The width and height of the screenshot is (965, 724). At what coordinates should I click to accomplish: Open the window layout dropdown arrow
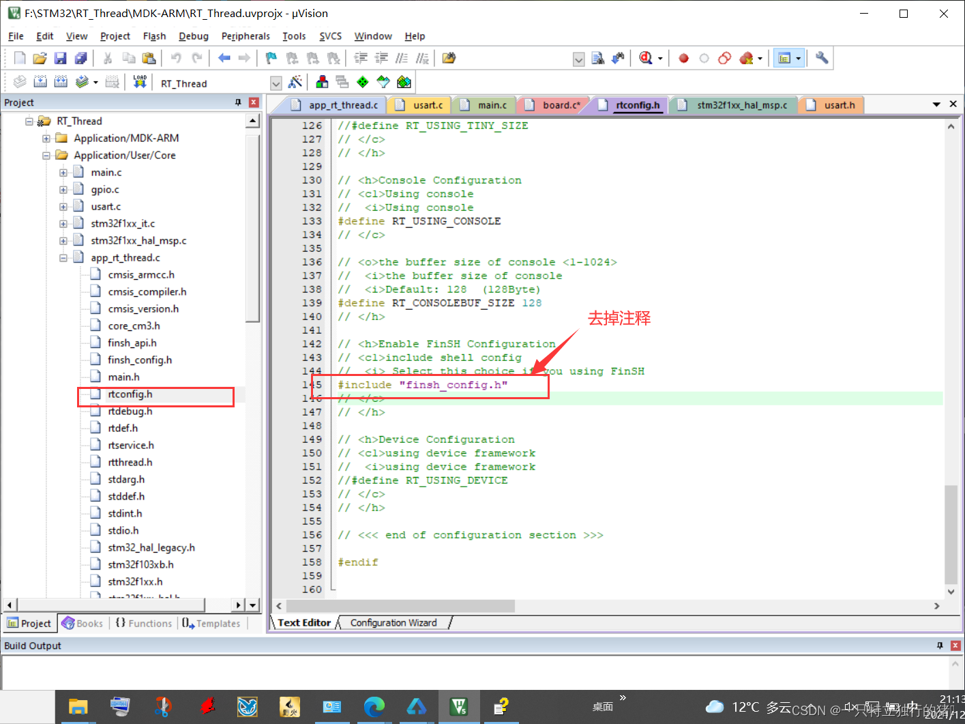pyautogui.click(x=799, y=59)
